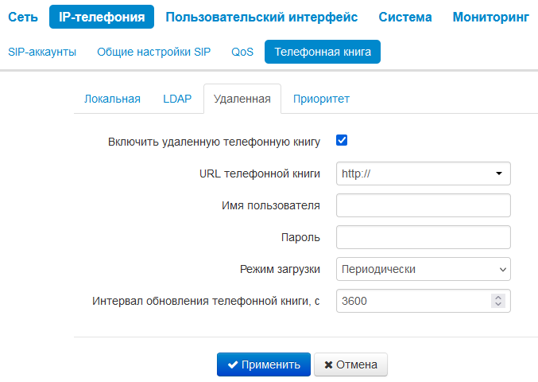This screenshot has width=538, height=382.
Task: Open the Пользовательский интерфейс menu
Action: [x=261, y=17]
